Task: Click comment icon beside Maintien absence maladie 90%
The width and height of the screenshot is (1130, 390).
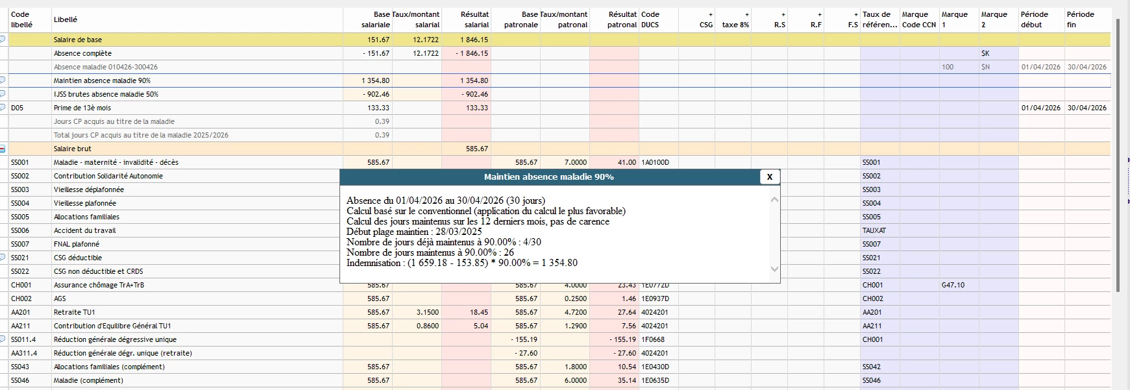Action: 3,80
